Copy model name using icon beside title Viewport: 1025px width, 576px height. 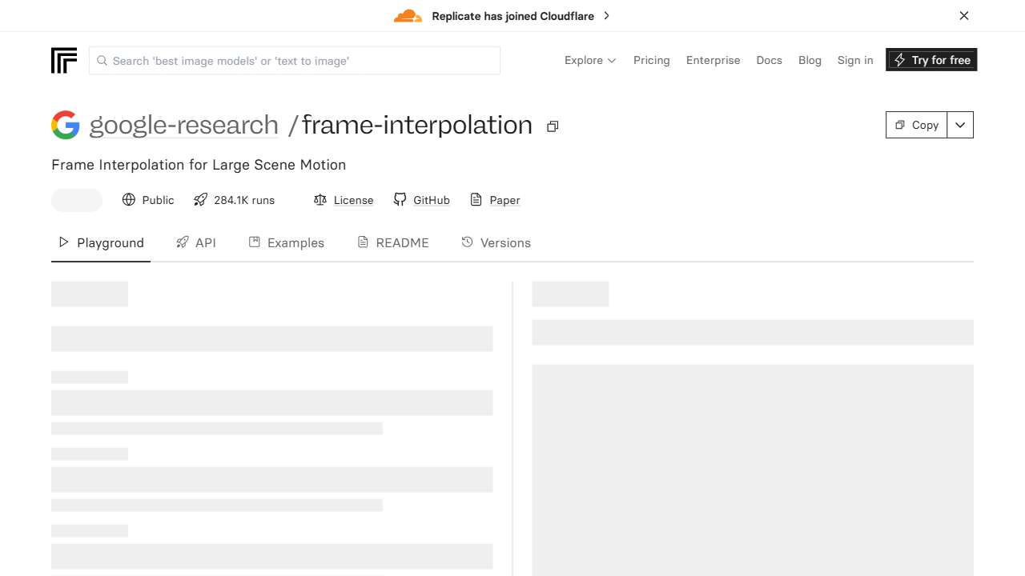click(x=553, y=126)
